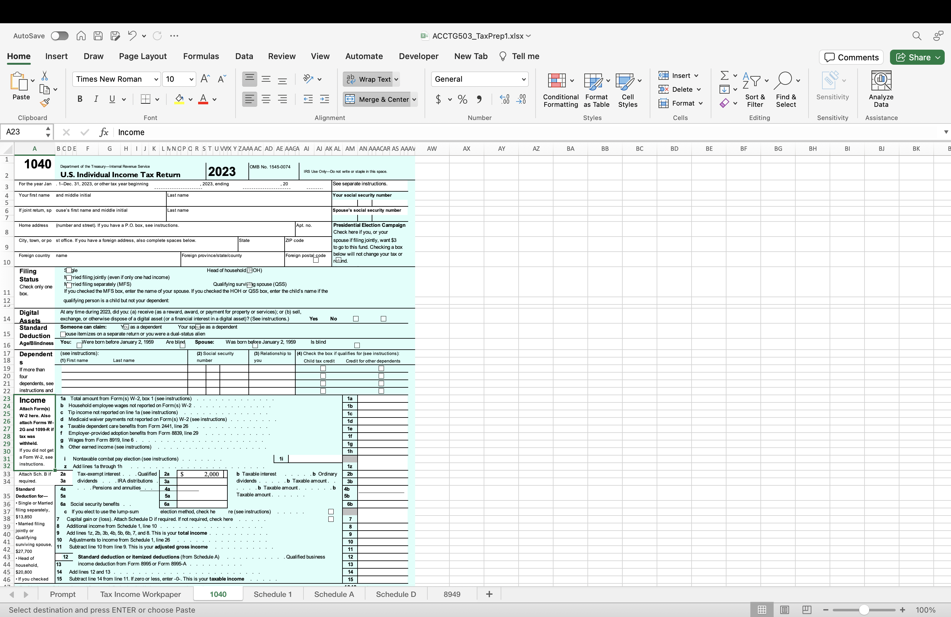
Task: Open Analyze Data
Action: [x=881, y=89]
